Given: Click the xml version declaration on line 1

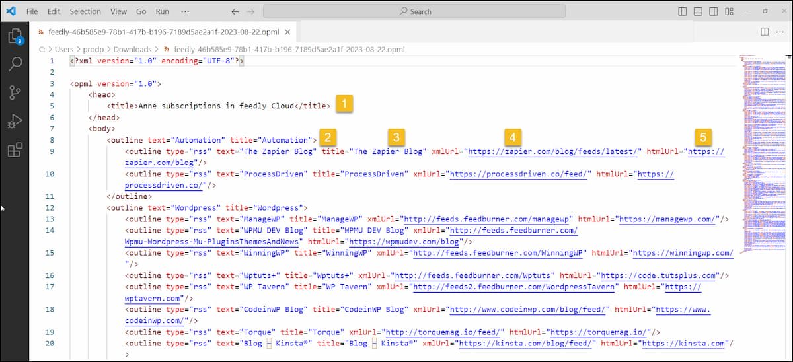Looking at the screenshot, I should [x=157, y=61].
